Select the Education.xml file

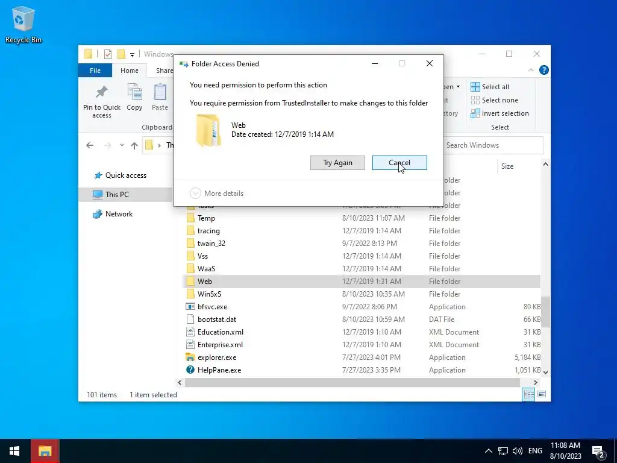pyautogui.click(x=362, y=332)
